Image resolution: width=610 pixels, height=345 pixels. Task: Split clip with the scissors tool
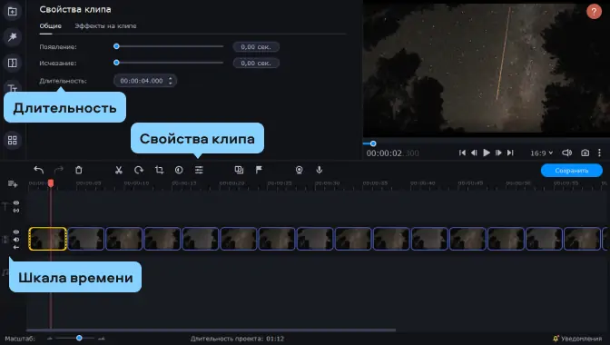[119, 170]
